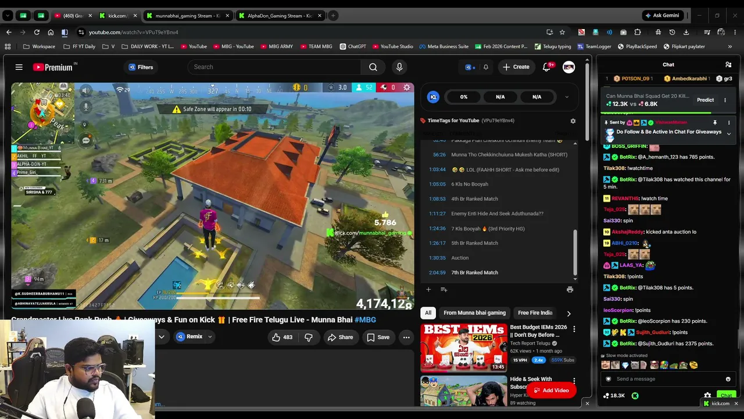Select the All filter chip
Viewport: 744px width, 419px height.
428,313
